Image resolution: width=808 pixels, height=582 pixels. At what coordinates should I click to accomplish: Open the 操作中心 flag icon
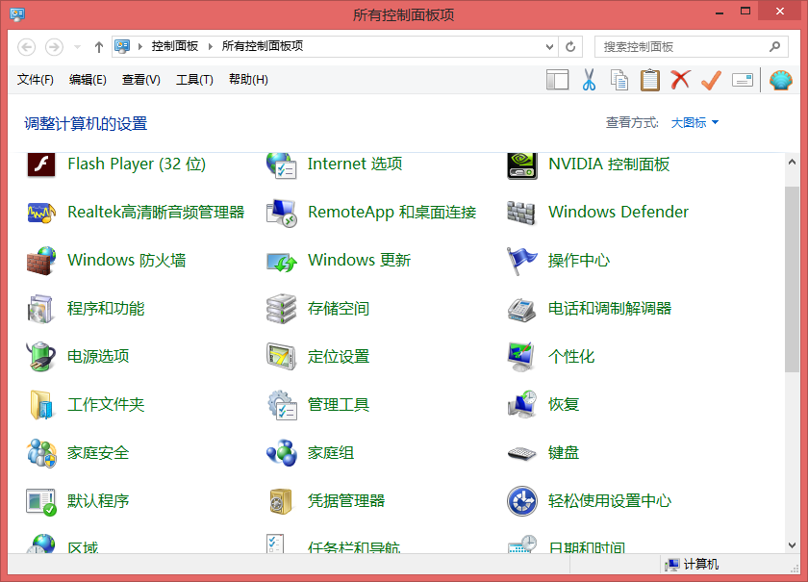[521, 261]
